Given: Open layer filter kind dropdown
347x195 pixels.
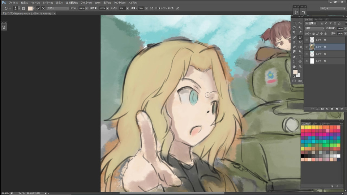Looking at the screenshot, I should (x=311, y=23).
